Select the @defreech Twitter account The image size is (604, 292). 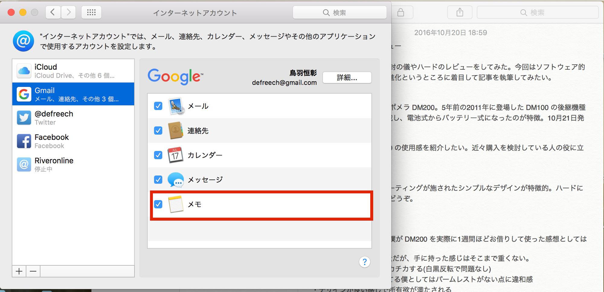pos(73,117)
